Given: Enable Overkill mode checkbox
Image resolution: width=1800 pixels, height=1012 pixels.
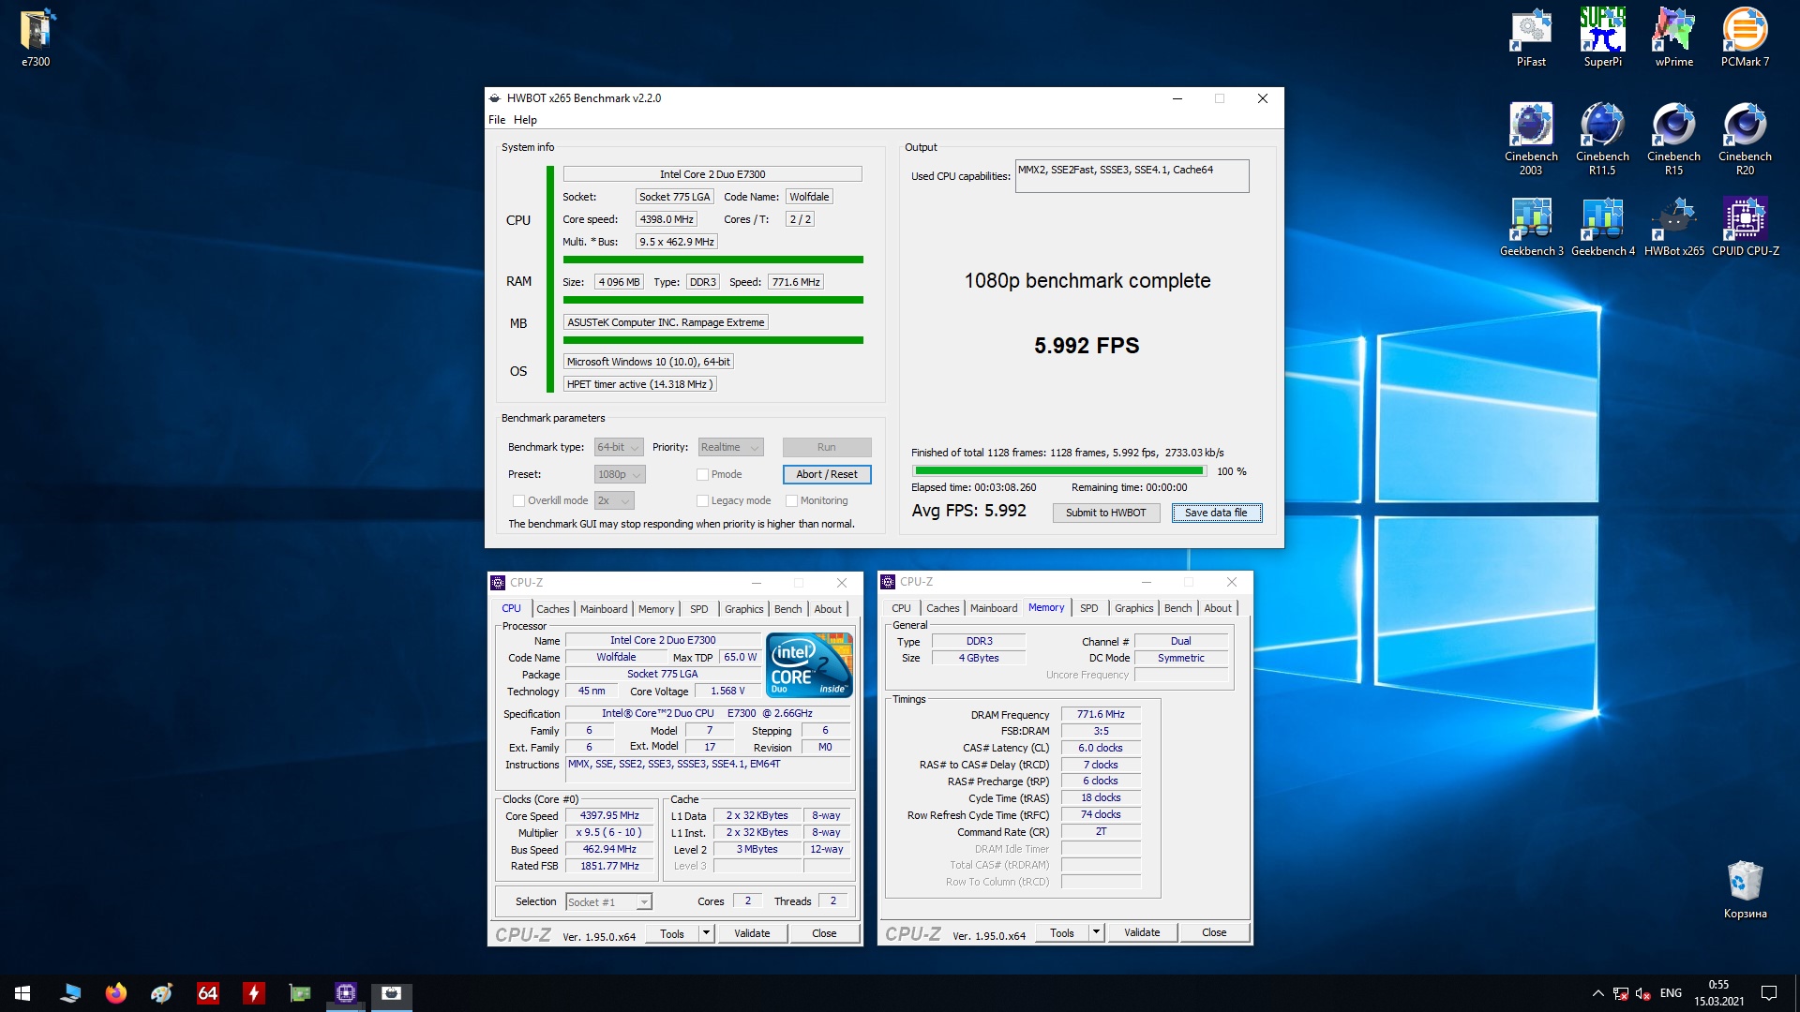Looking at the screenshot, I should (518, 501).
